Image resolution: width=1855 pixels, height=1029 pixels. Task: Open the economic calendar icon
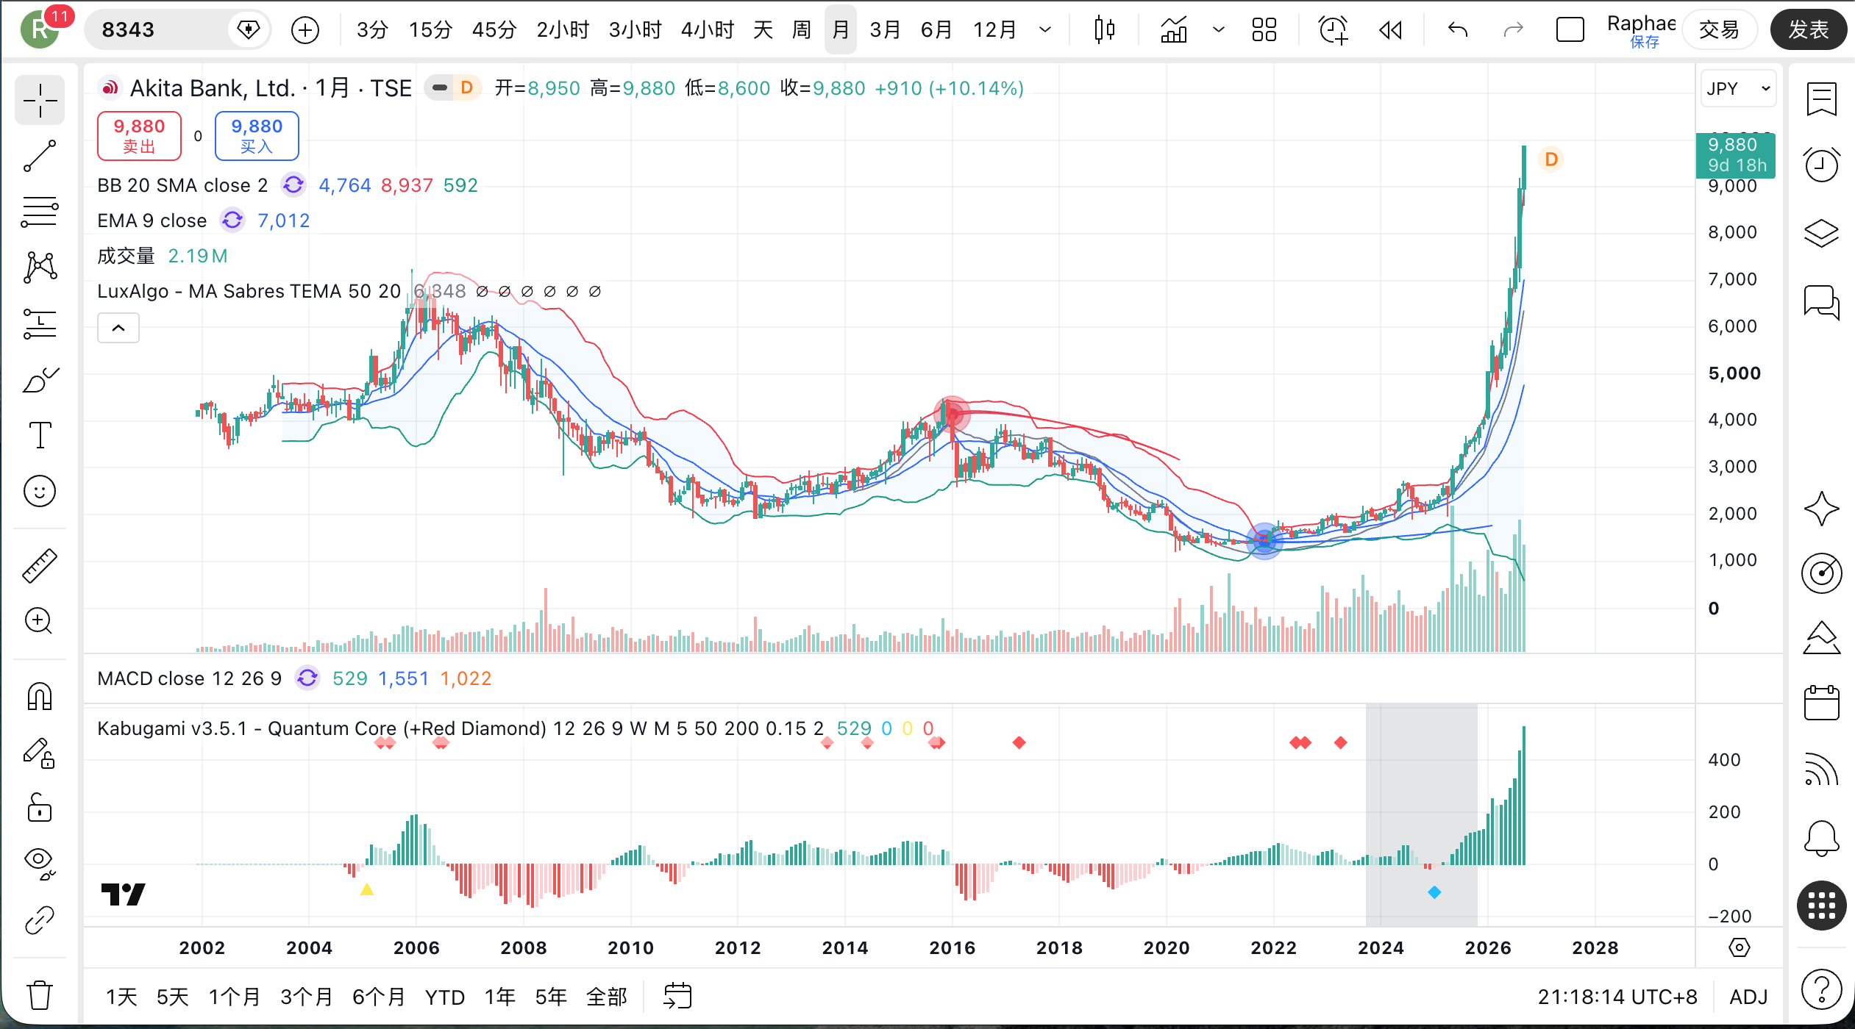[x=1821, y=703]
